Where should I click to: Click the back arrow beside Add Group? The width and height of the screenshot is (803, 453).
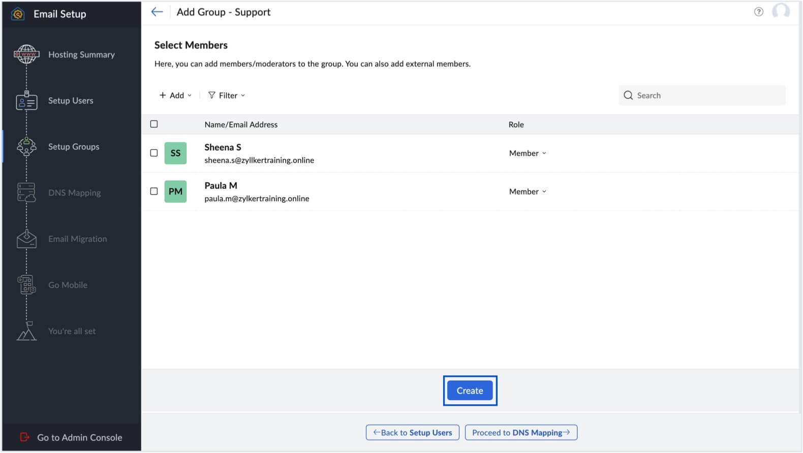point(157,12)
